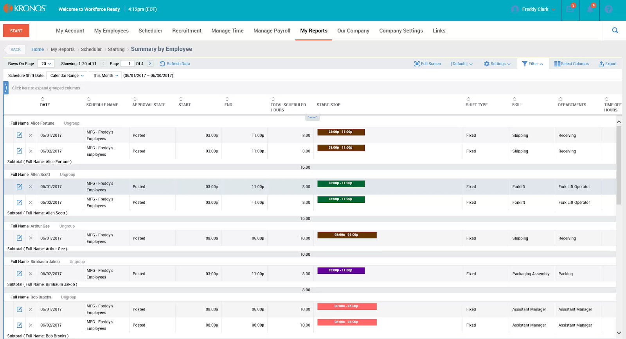Click Birnbaum Jakob's purple shift bar
This screenshot has height=339, width=626.
point(341,270)
